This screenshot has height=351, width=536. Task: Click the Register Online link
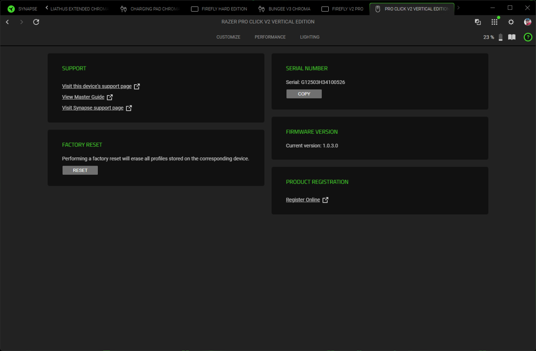(x=303, y=200)
